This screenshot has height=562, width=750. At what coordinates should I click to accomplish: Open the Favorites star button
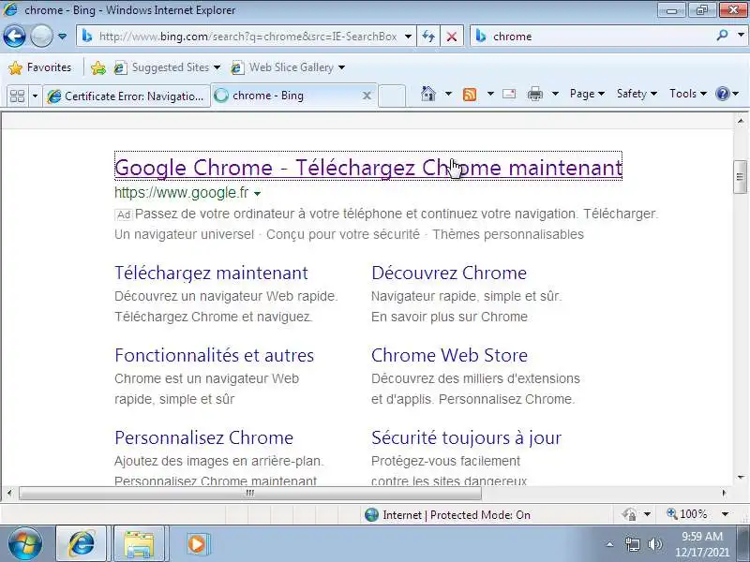click(x=39, y=67)
